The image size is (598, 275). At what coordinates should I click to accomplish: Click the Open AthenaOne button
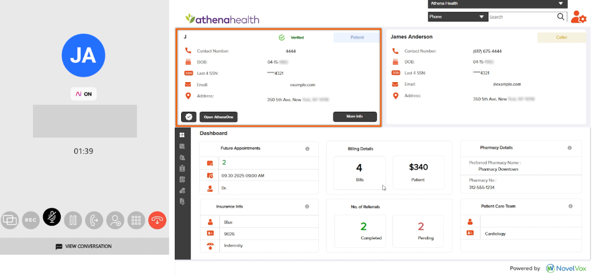219,117
